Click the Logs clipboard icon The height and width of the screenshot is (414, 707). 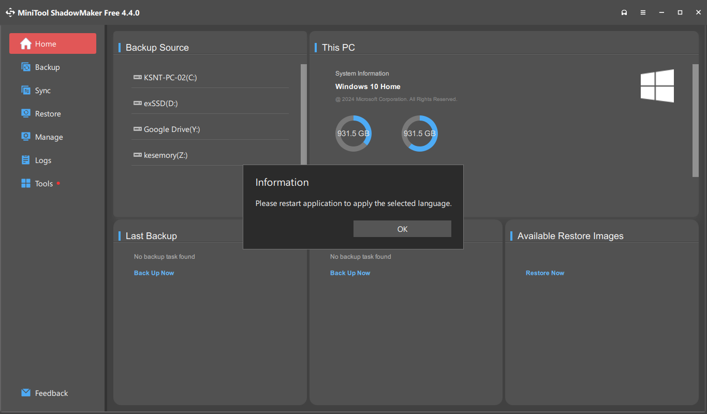pos(26,160)
